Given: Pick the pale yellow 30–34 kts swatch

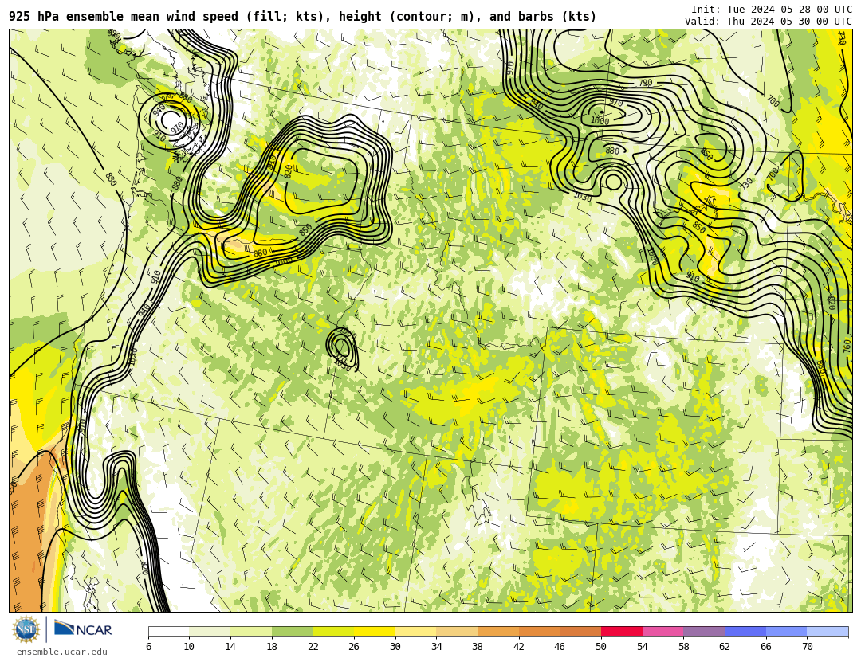Looking at the screenshot, I should click(x=415, y=631).
